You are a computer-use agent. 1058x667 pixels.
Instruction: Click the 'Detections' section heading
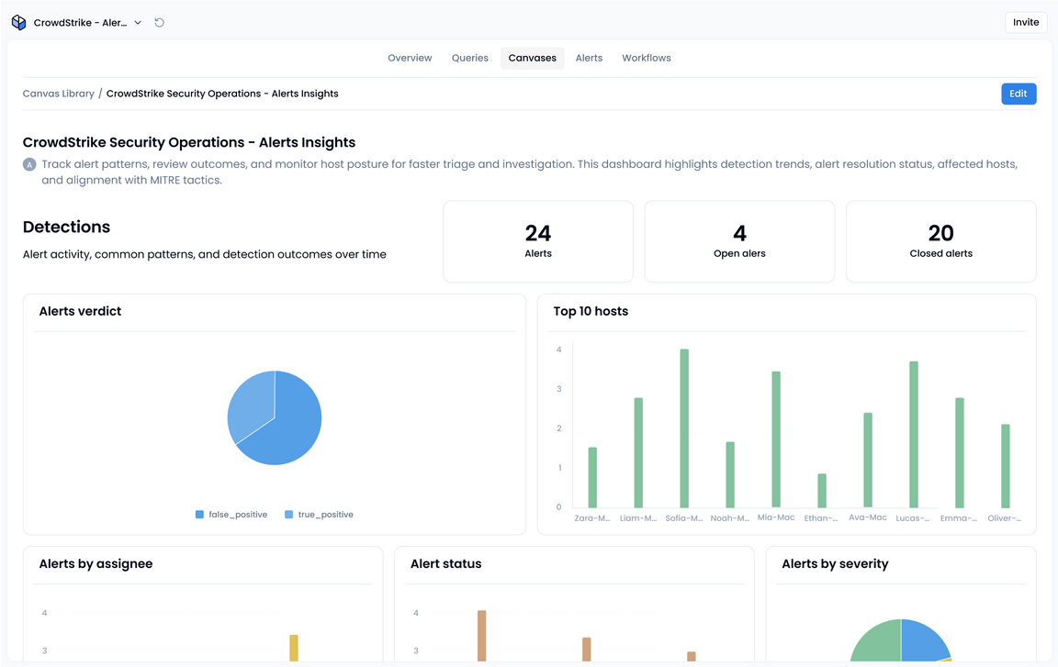pyautogui.click(x=66, y=227)
